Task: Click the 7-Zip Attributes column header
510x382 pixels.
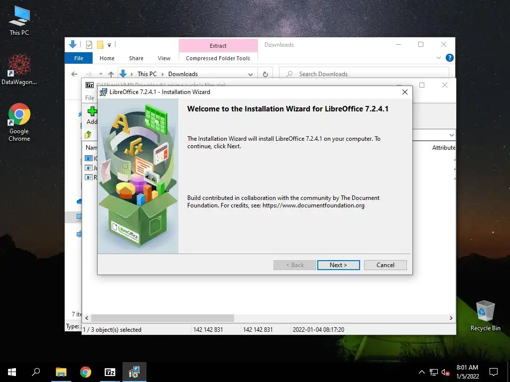Action: [x=444, y=147]
